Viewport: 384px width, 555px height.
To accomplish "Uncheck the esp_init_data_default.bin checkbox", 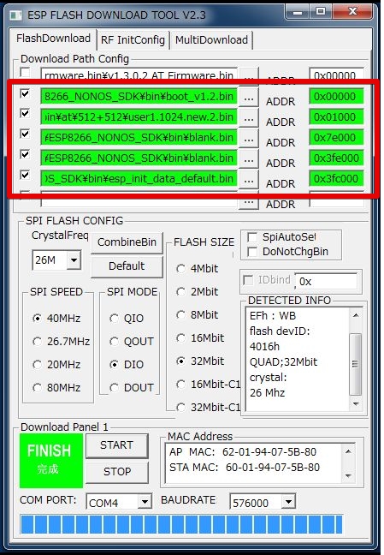I will [x=25, y=175].
